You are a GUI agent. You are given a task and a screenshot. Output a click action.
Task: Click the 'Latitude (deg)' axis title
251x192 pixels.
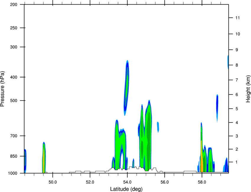126,189
